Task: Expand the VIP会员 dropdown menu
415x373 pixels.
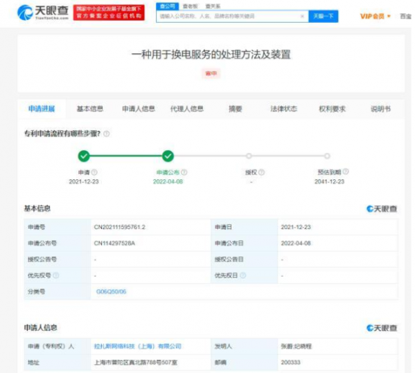Action: point(376,17)
